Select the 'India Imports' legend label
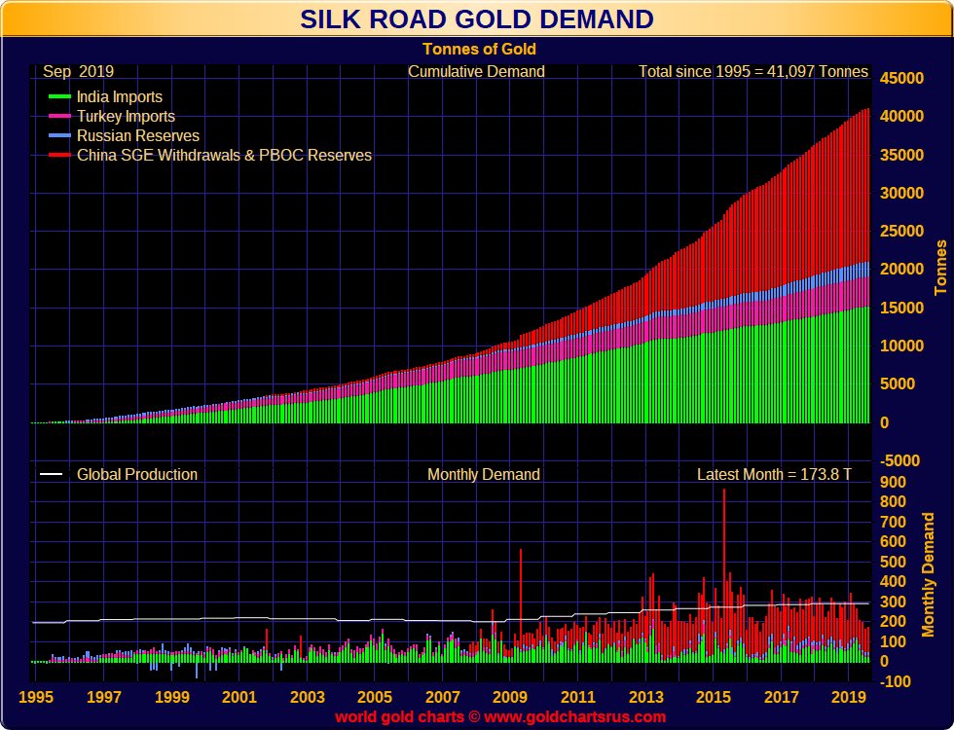Viewport: 954px width, 730px height. [120, 97]
